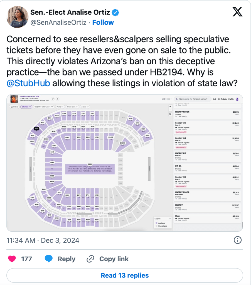Click the Copy link chain icon
Image resolution: width=251 pixels, height=285 pixels.
(x=90, y=259)
